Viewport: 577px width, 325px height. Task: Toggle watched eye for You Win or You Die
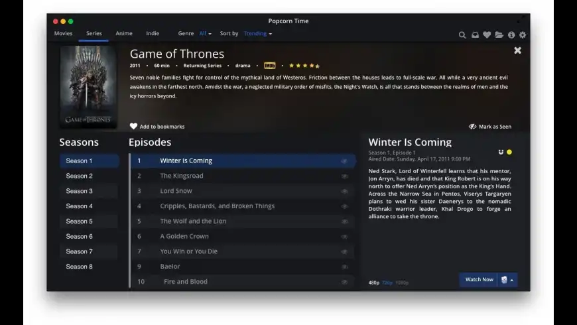pyautogui.click(x=344, y=252)
